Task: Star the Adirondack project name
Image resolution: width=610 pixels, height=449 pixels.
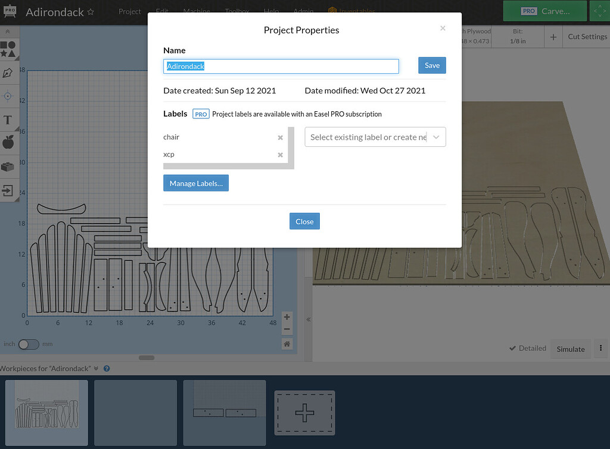Action: [90, 10]
